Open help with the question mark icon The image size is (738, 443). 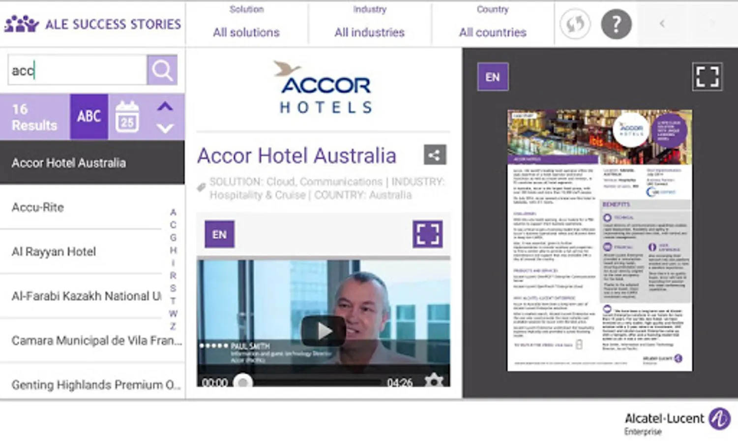(616, 24)
